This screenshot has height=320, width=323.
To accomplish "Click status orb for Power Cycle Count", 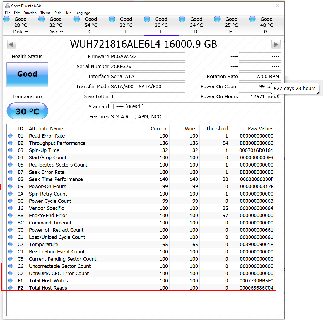I will click(x=10, y=201).
